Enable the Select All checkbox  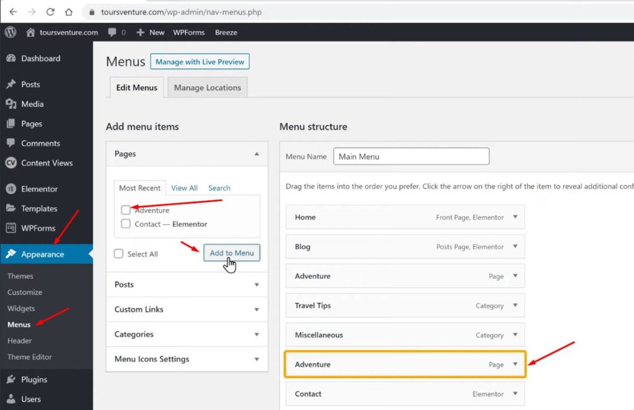(x=119, y=254)
